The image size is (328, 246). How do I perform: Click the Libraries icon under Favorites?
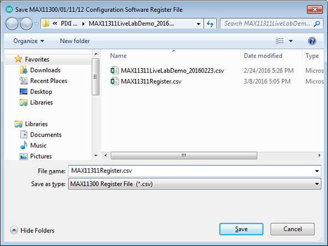24,103
